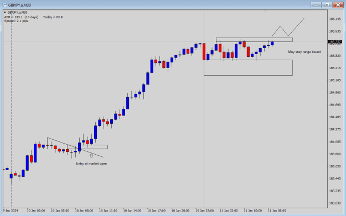Open the triangle menu beside GBPJPY.a,M30 label
This screenshot has height=216, width=346.
click(x=5, y=13)
